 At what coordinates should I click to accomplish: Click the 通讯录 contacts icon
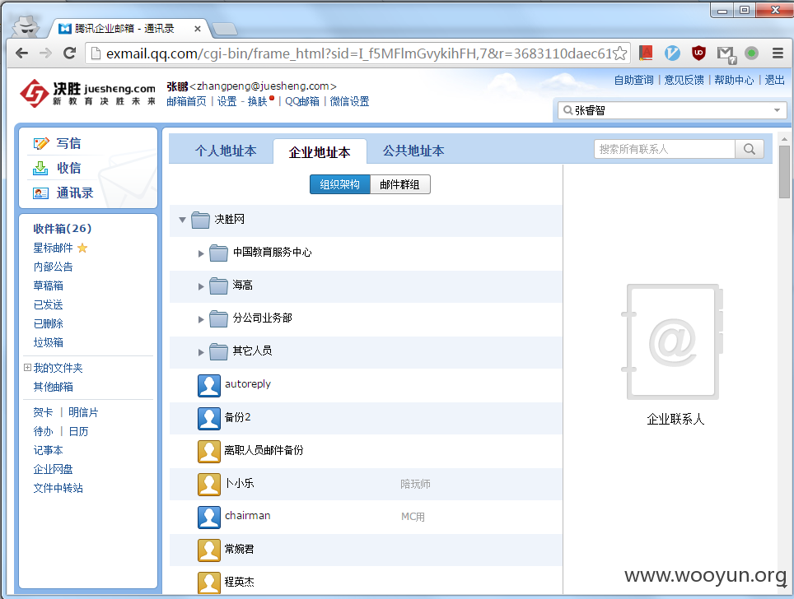40,193
